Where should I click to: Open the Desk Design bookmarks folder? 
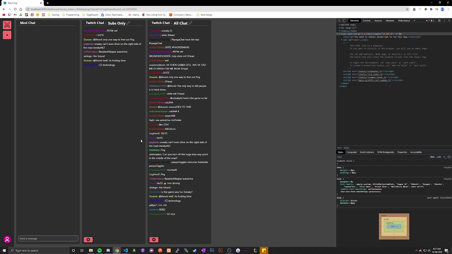tap(204, 15)
